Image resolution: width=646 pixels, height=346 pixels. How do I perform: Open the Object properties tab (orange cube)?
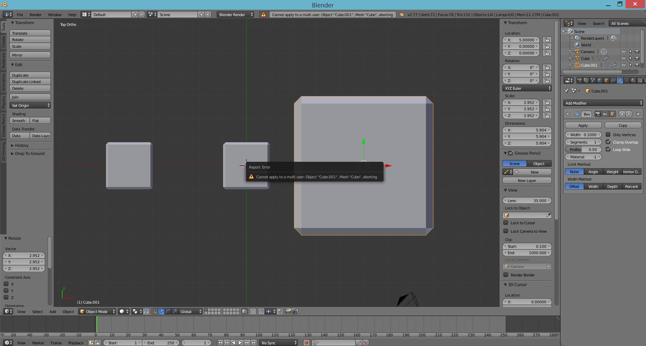[606, 80]
